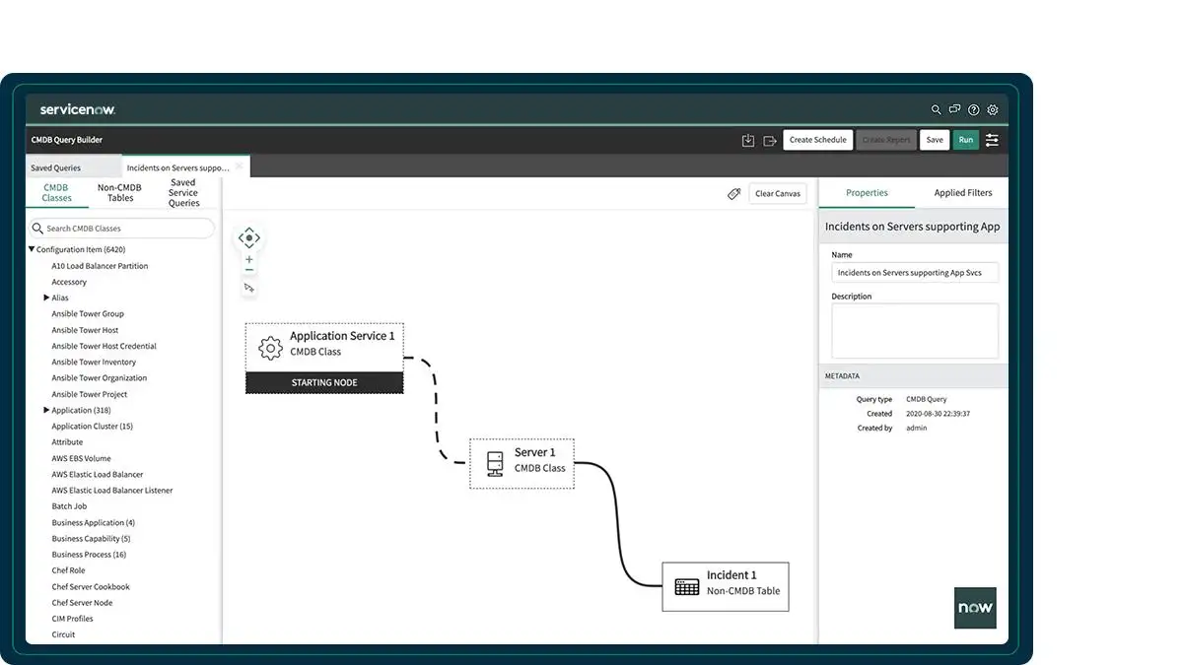Select the Attribute class
The image size is (1183, 665).
[x=67, y=442]
